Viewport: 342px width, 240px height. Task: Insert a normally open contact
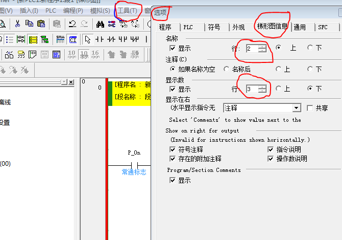pos(100,39)
